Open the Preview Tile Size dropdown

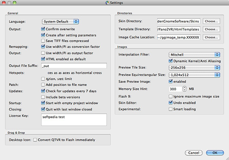click(x=194, y=68)
